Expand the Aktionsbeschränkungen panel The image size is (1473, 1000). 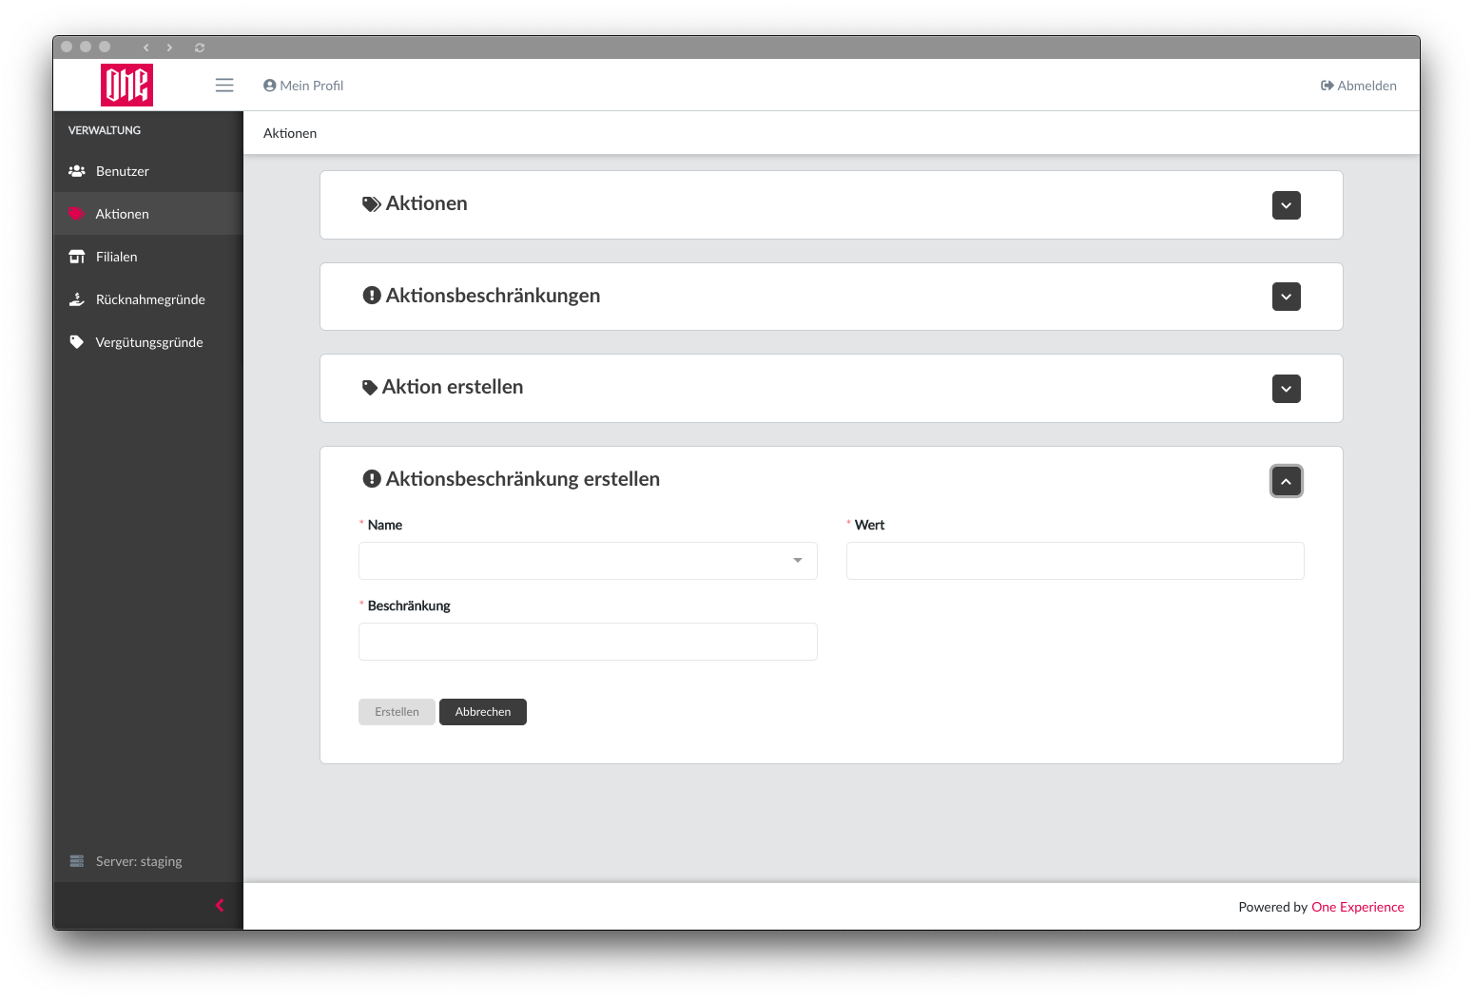click(x=1286, y=297)
